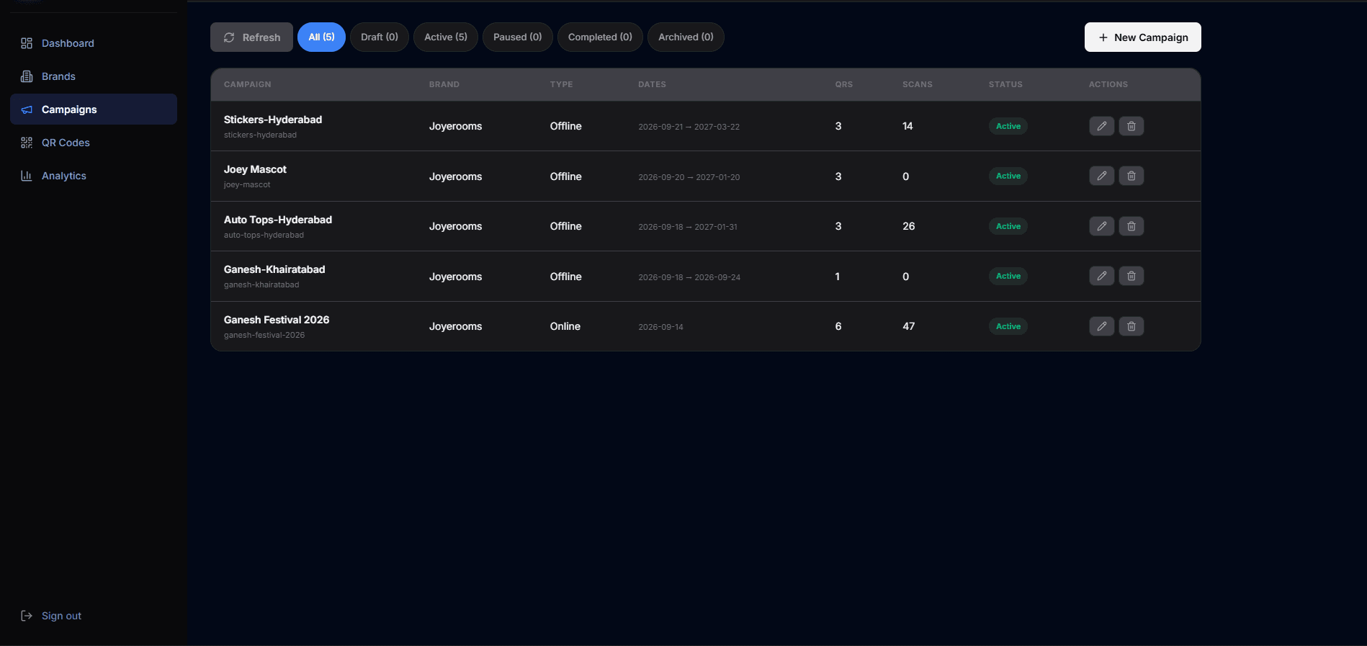Image resolution: width=1367 pixels, height=646 pixels.
Task: Create a New Campaign
Action: click(1143, 37)
